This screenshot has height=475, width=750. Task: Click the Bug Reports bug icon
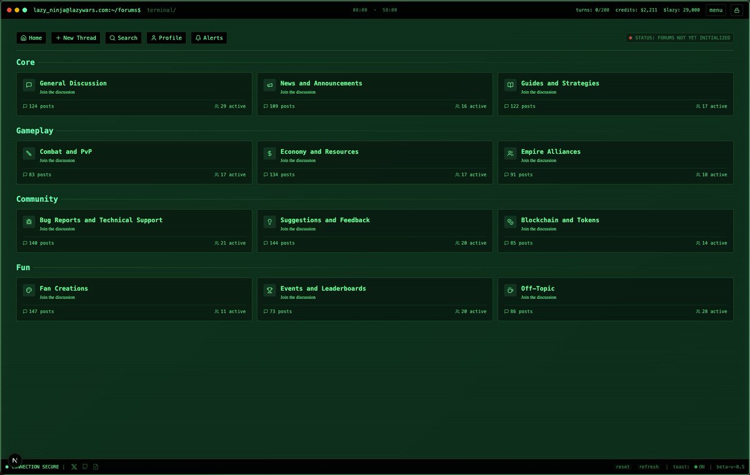[x=29, y=222]
